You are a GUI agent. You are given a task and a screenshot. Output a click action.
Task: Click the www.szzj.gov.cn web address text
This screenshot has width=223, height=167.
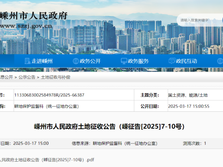(26, 26)
